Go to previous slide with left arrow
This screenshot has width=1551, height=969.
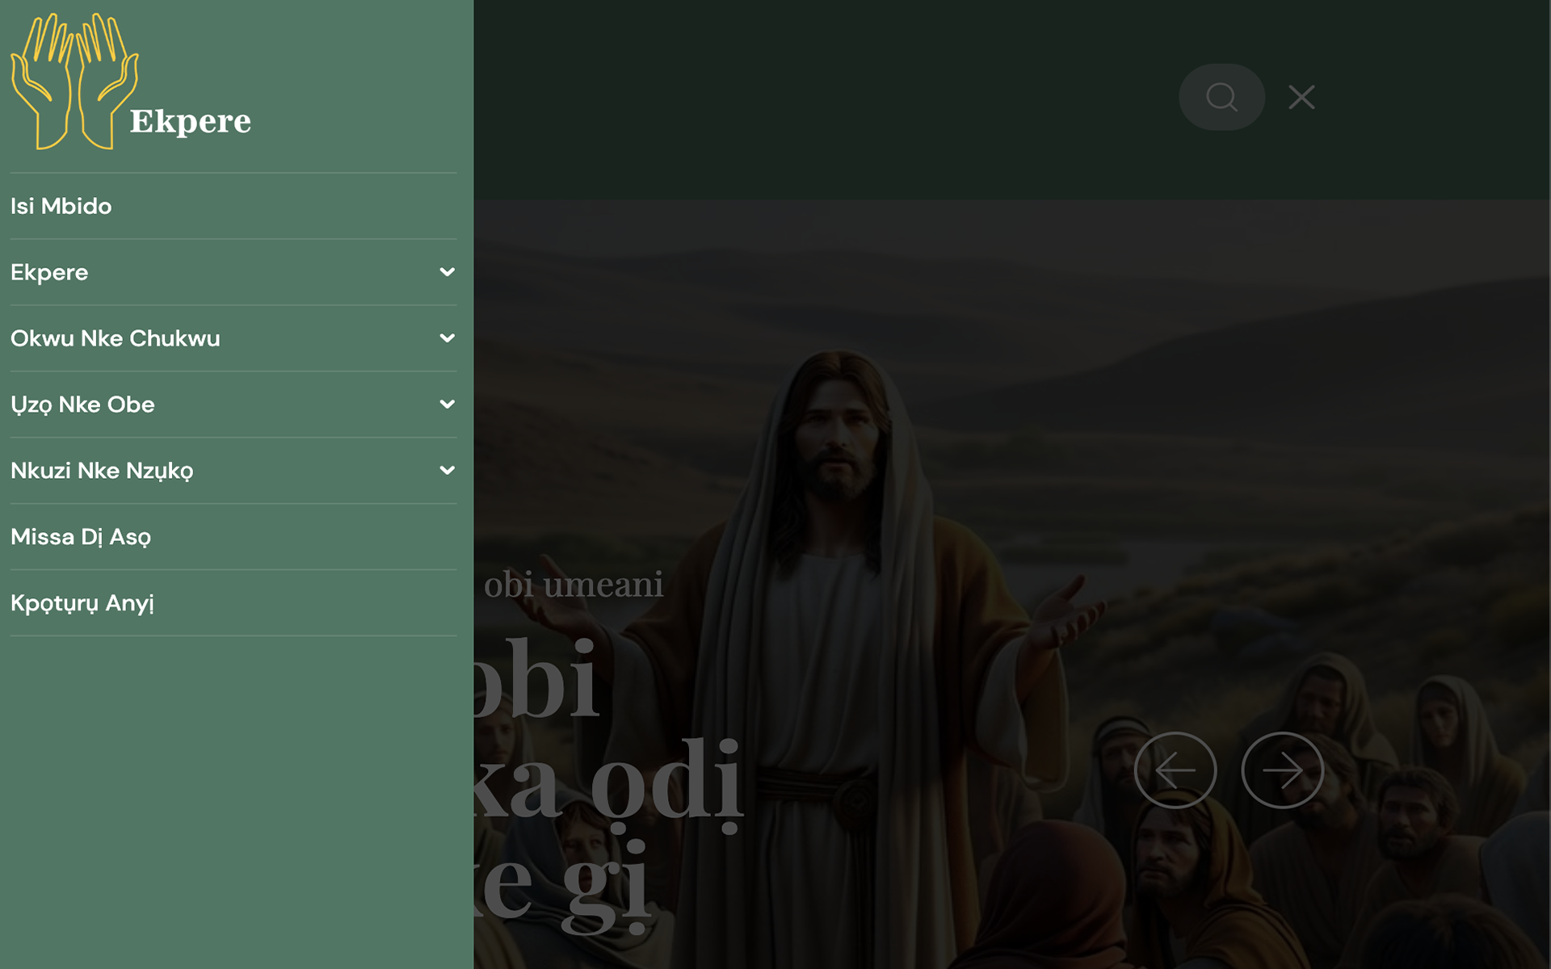click(1175, 770)
